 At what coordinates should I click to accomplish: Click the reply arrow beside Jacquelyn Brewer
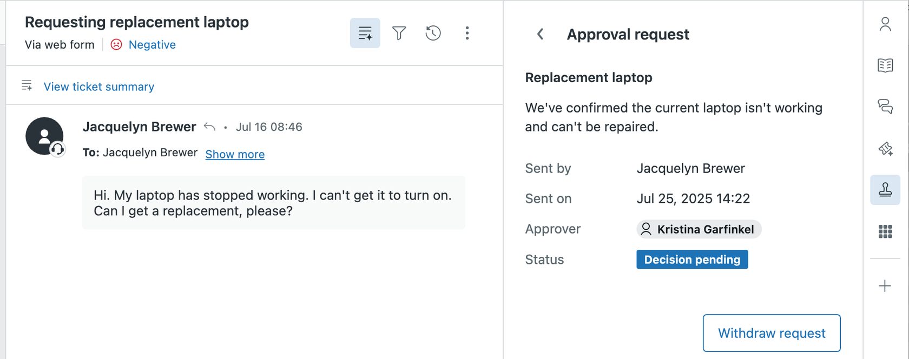click(210, 127)
